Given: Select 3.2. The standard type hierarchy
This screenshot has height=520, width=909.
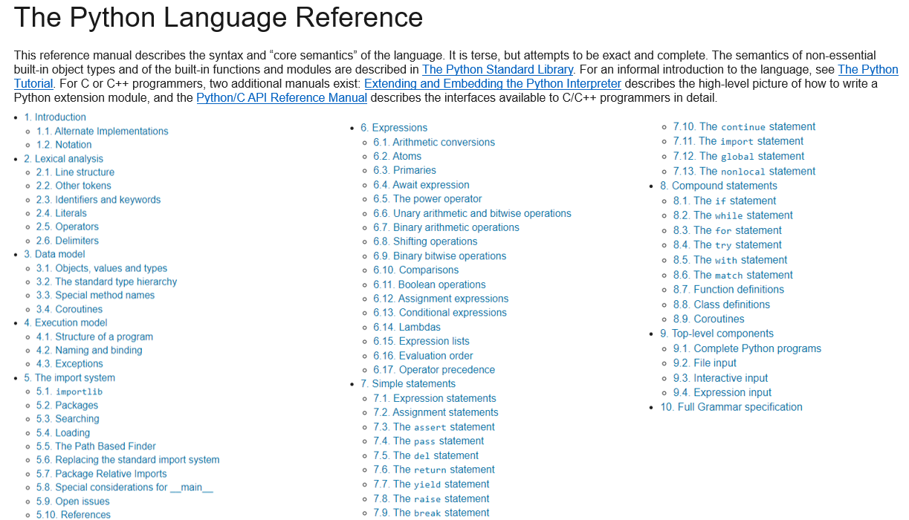Looking at the screenshot, I should 106,282.
